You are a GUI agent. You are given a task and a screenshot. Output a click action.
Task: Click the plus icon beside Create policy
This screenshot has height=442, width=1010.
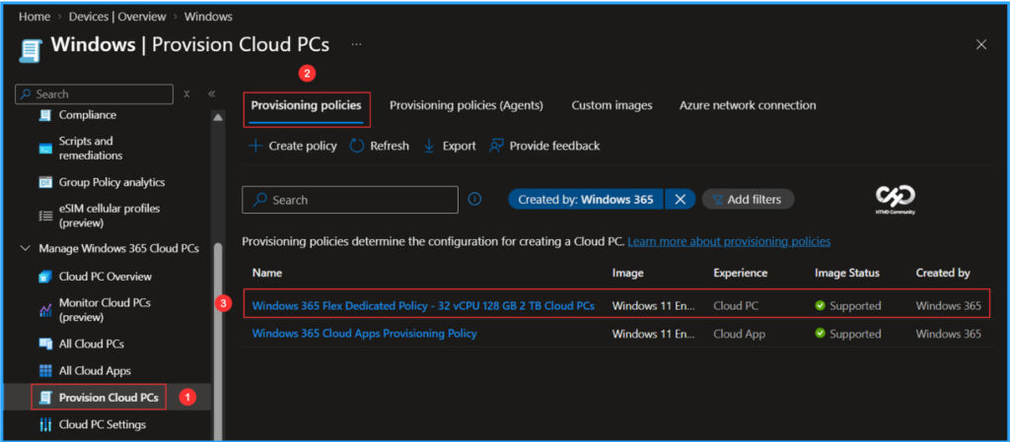[255, 146]
